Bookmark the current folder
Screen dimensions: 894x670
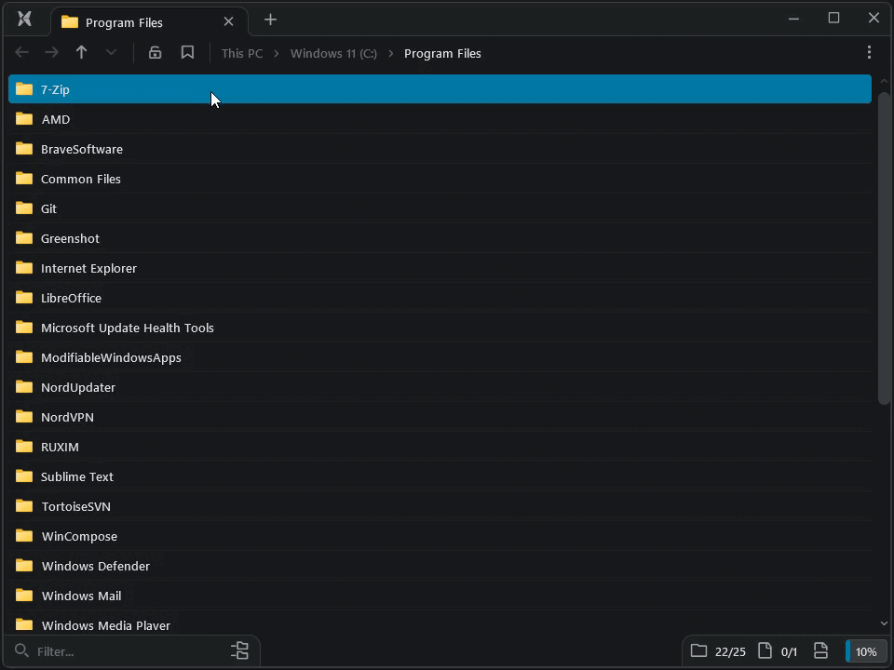click(187, 52)
